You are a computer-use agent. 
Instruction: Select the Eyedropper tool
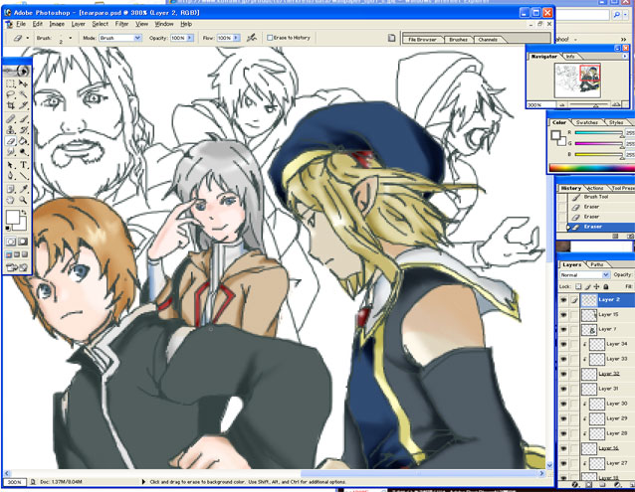pyautogui.click(x=23, y=189)
